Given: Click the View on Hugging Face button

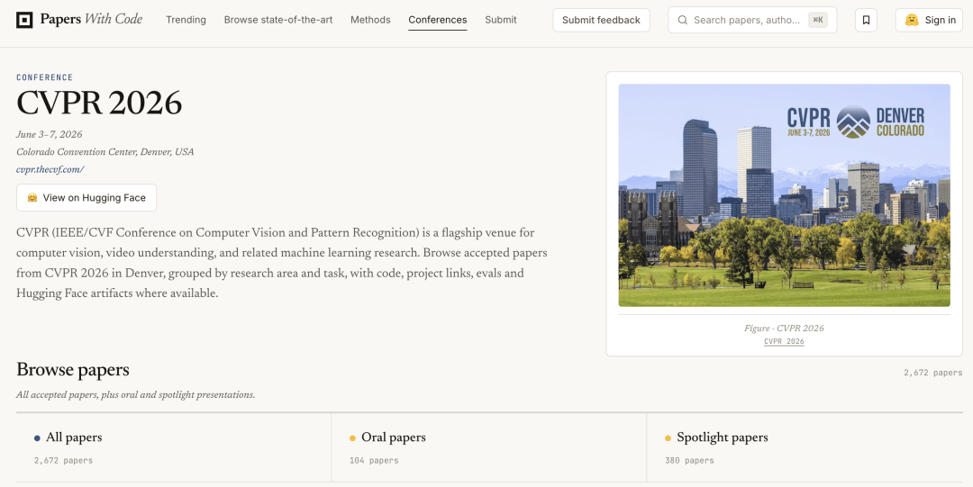Looking at the screenshot, I should click(86, 198).
